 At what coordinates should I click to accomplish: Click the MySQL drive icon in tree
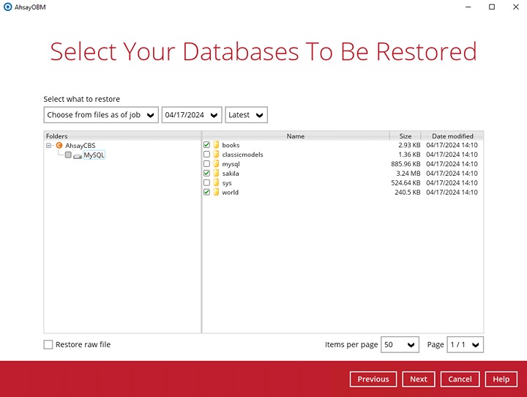[78, 155]
